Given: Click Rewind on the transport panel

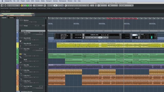Looking at the screenshot, I should (x=90, y=38).
